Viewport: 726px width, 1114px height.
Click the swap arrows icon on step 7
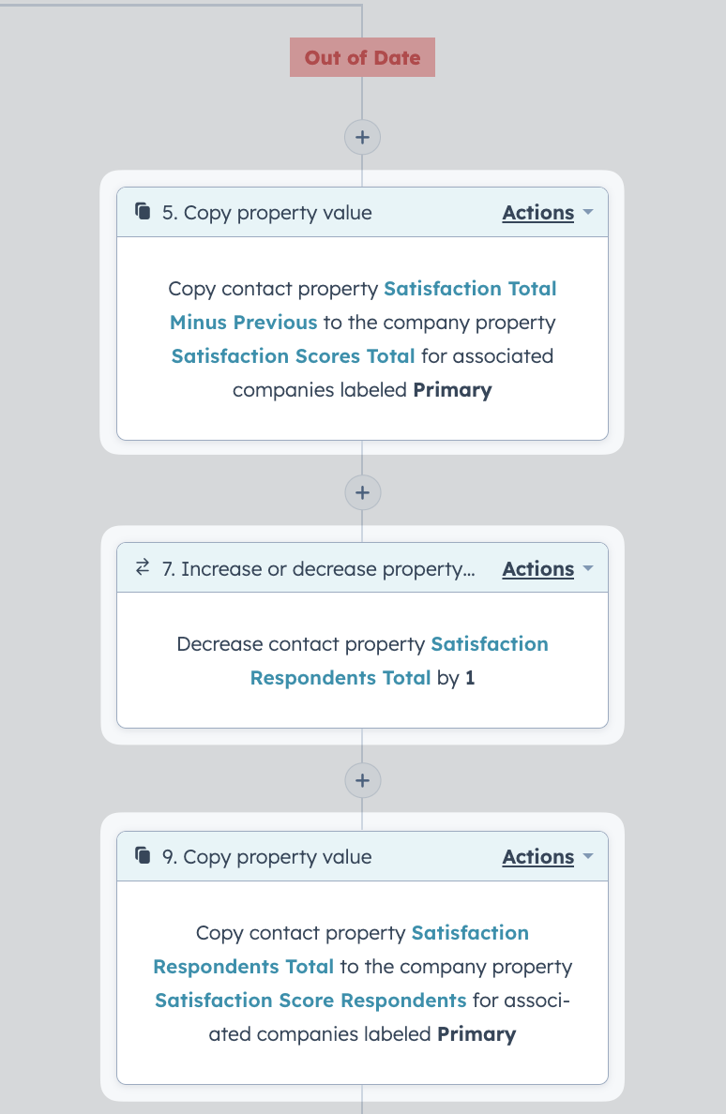point(143,567)
